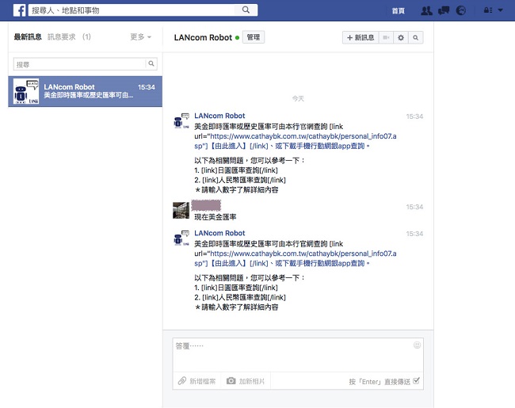Viewport: 515px width, 408px height.
Task: Click the 現在美金匯率 message text
Action: coord(216,217)
